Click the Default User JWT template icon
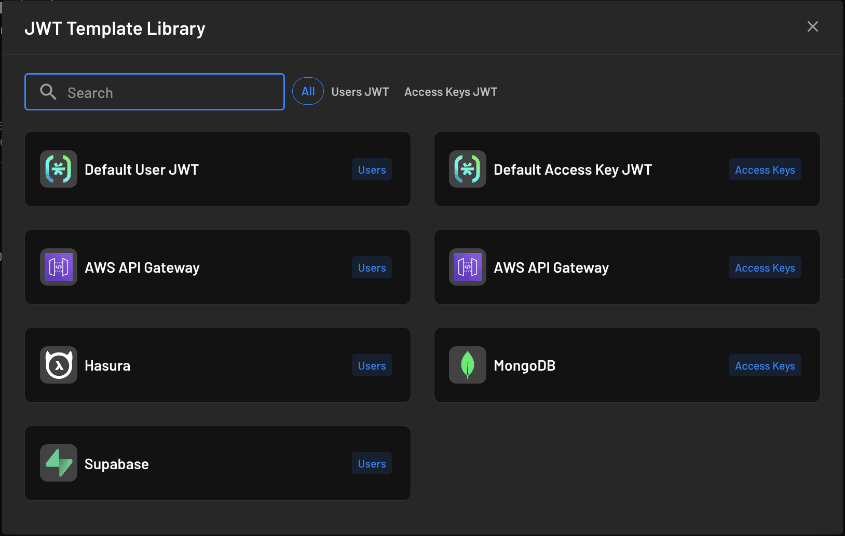Viewport: 845px width, 536px height. coord(58,169)
